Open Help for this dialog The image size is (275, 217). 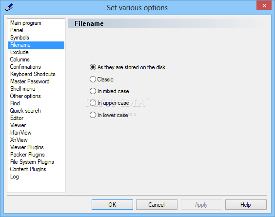[x=246, y=204]
